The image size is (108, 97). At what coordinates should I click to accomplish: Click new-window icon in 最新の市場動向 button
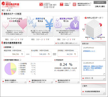(x=26, y=82)
